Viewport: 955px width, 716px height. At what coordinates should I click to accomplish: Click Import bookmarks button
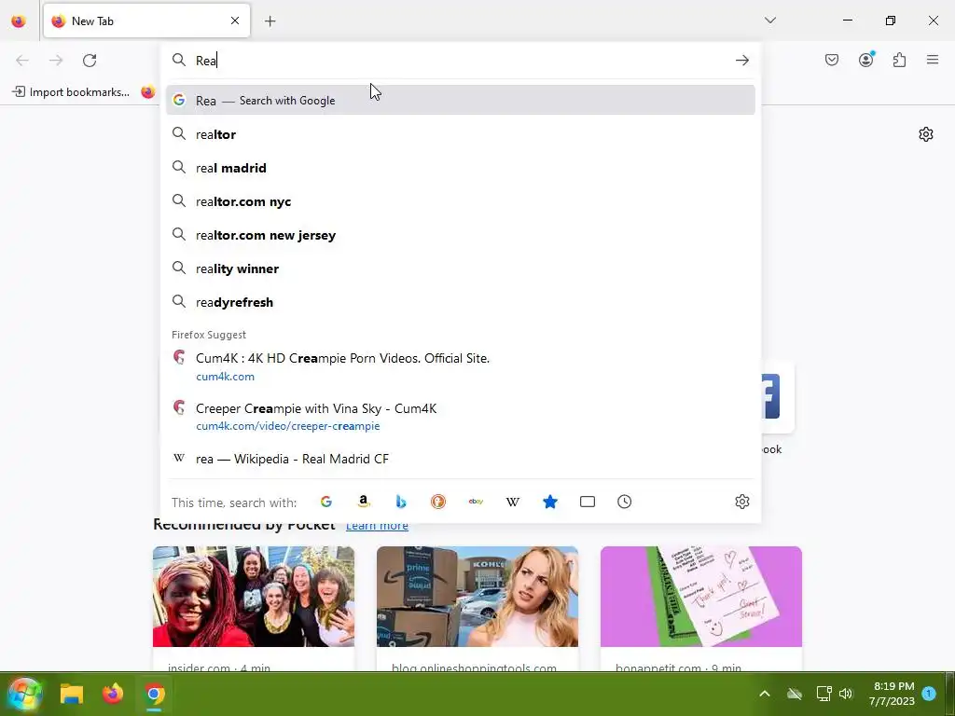[x=71, y=92]
